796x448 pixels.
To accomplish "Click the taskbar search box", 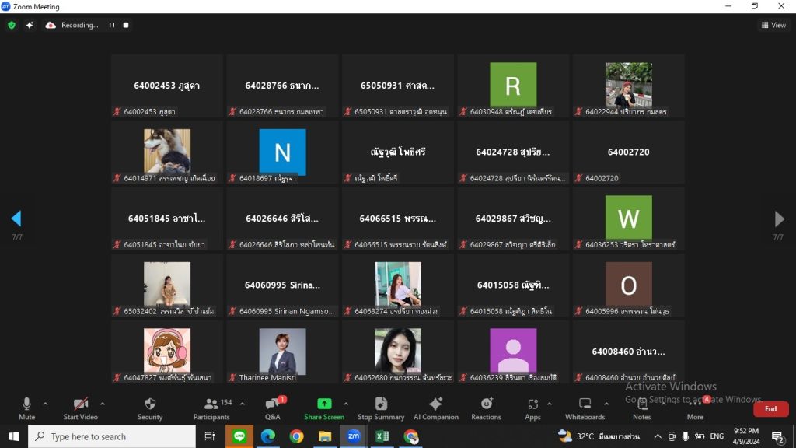I will [112, 436].
